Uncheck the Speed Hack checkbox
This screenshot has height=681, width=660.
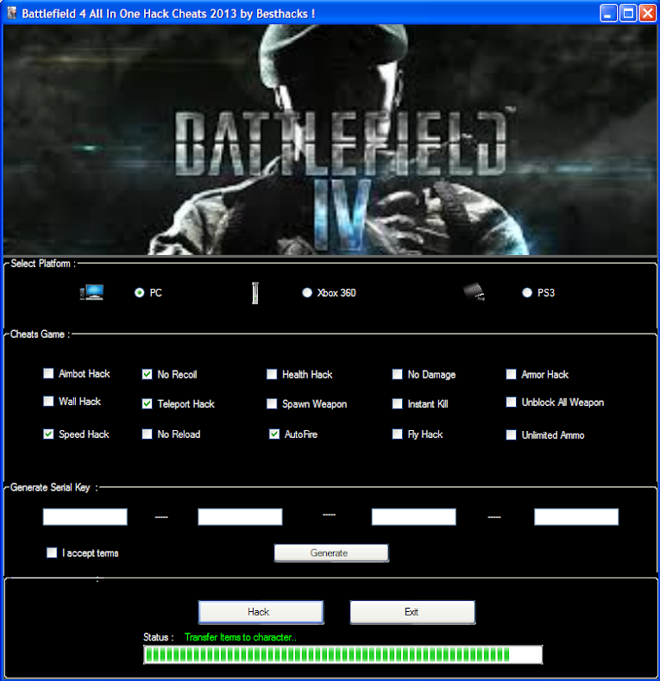(x=48, y=434)
